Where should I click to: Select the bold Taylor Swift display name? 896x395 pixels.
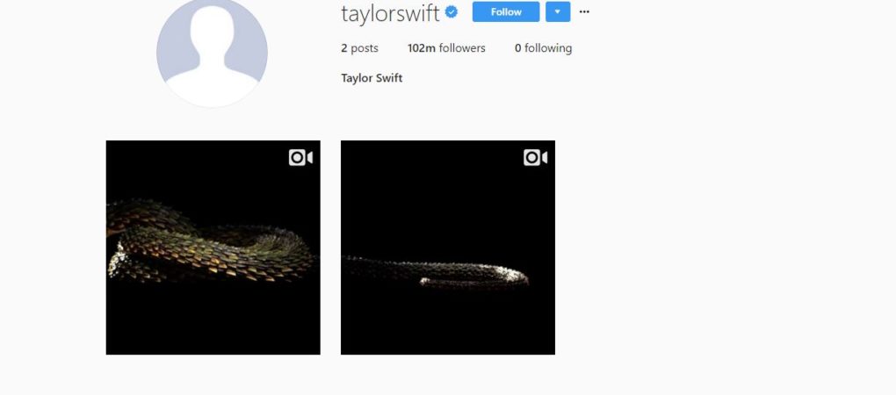[x=372, y=78]
